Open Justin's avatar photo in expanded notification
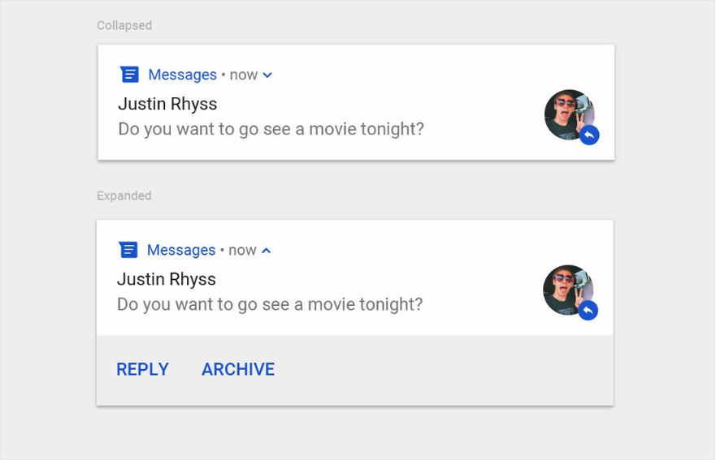Screen dimensions: 716x460 click(x=566, y=287)
